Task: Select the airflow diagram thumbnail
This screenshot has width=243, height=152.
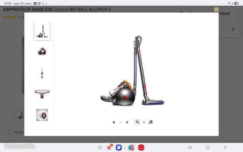Action: pos(42,115)
